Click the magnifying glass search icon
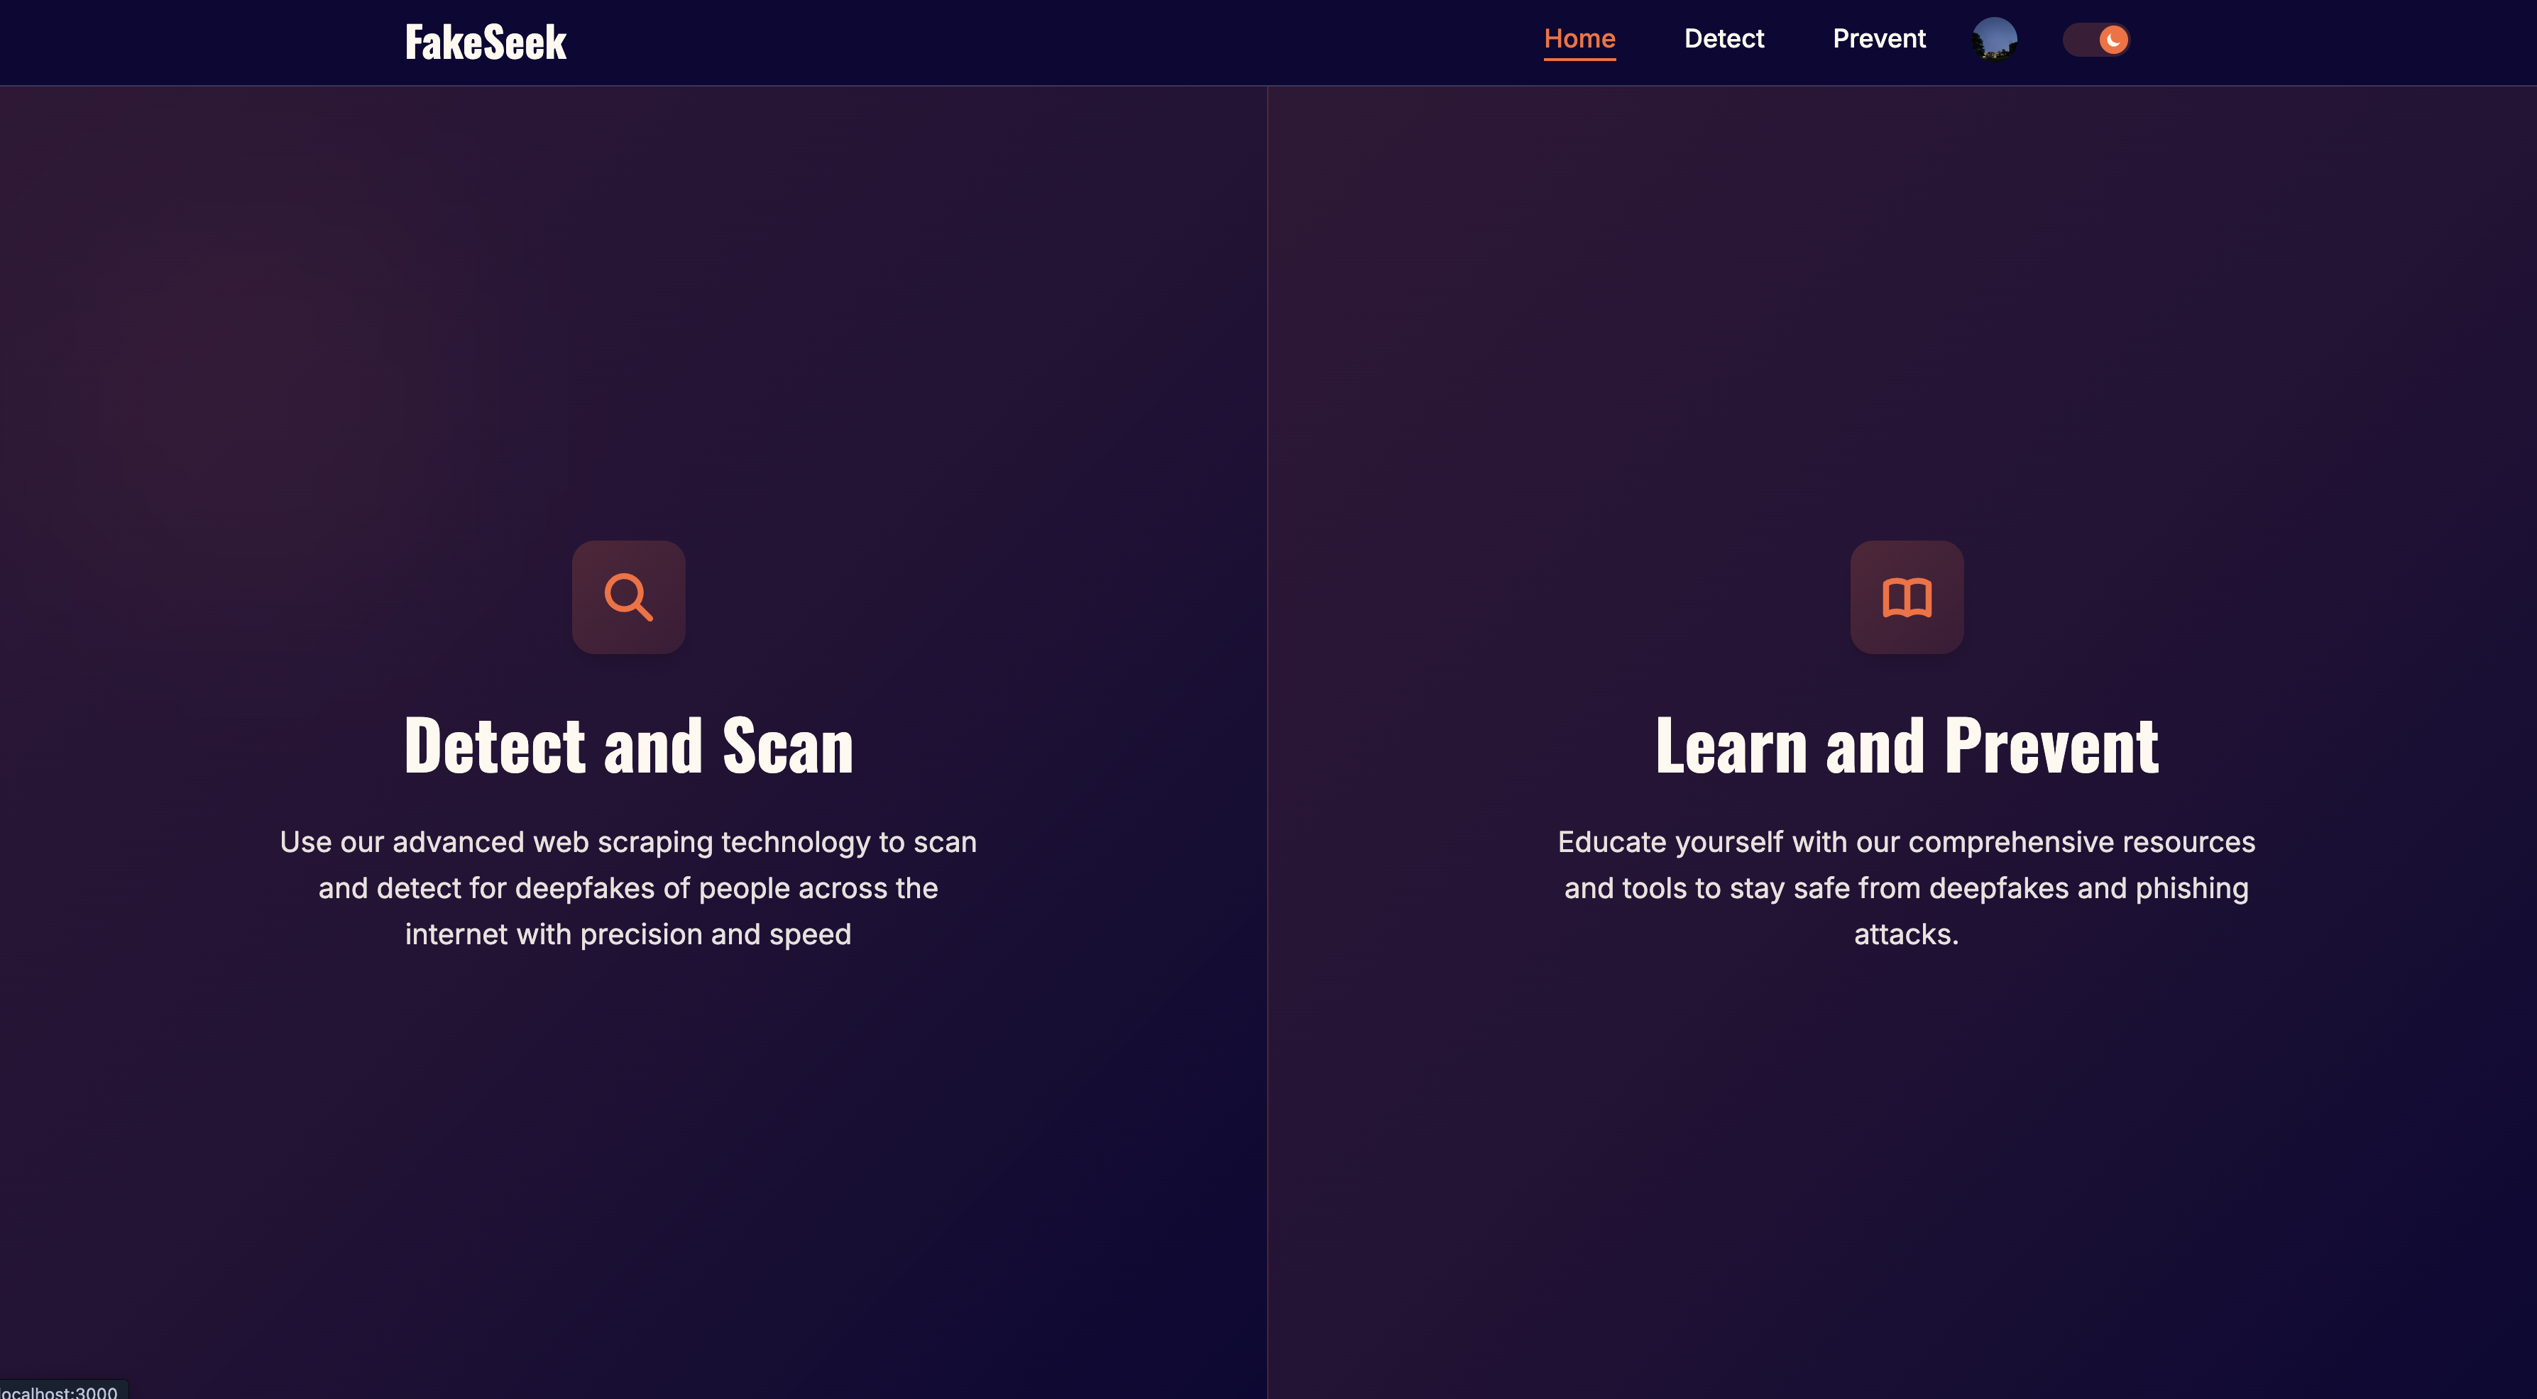Image resolution: width=2537 pixels, height=1399 pixels. click(x=628, y=597)
